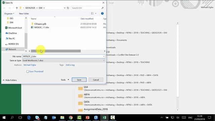The image size is (215, 121).
Task: Open Google Chrome from the taskbar
Action: (x=71, y=118)
